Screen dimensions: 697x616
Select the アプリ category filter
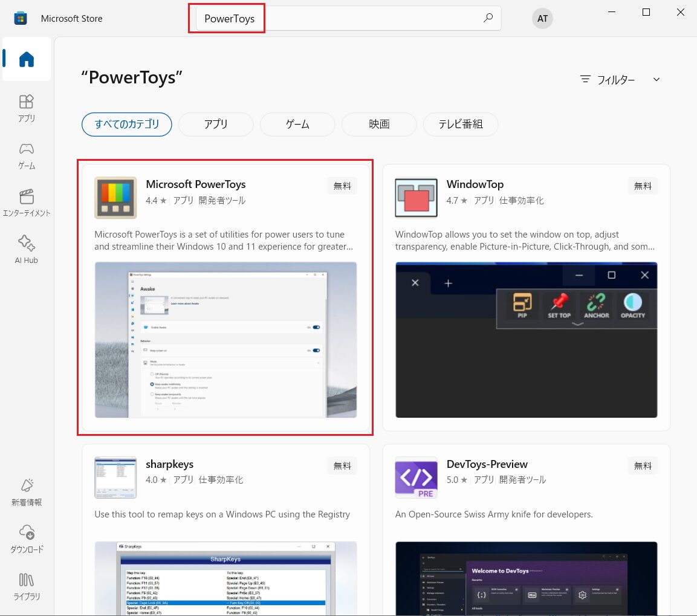click(216, 124)
